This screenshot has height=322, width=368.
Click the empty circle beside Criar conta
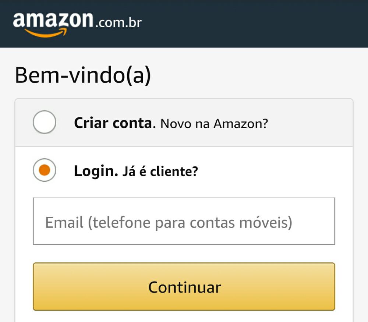[x=45, y=123]
